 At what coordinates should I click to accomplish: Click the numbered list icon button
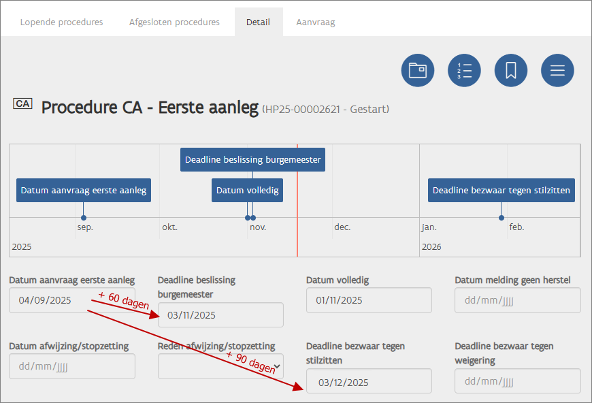pos(464,70)
